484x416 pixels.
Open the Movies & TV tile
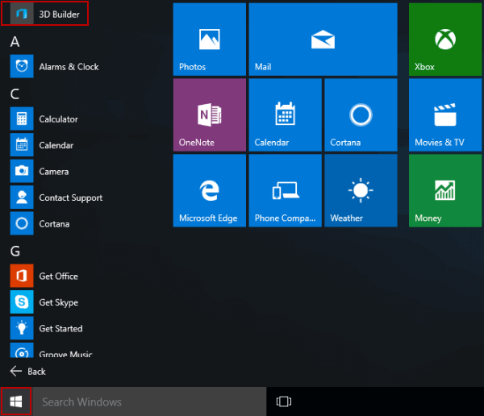445,114
